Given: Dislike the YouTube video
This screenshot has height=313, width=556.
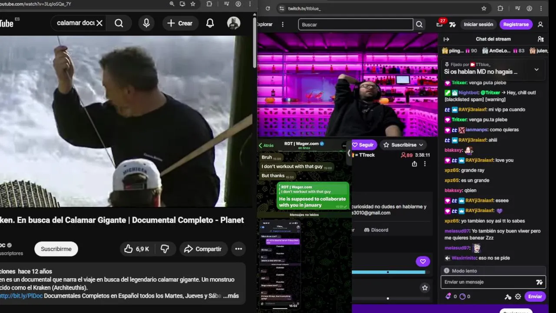Looking at the screenshot, I should pyautogui.click(x=165, y=249).
